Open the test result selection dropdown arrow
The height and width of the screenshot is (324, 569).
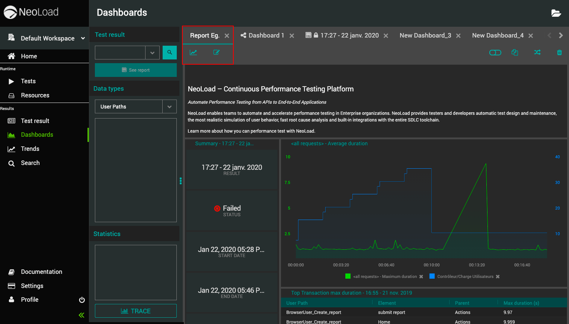[152, 53]
